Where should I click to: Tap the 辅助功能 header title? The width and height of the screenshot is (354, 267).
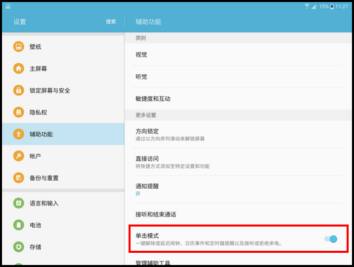coord(148,22)
